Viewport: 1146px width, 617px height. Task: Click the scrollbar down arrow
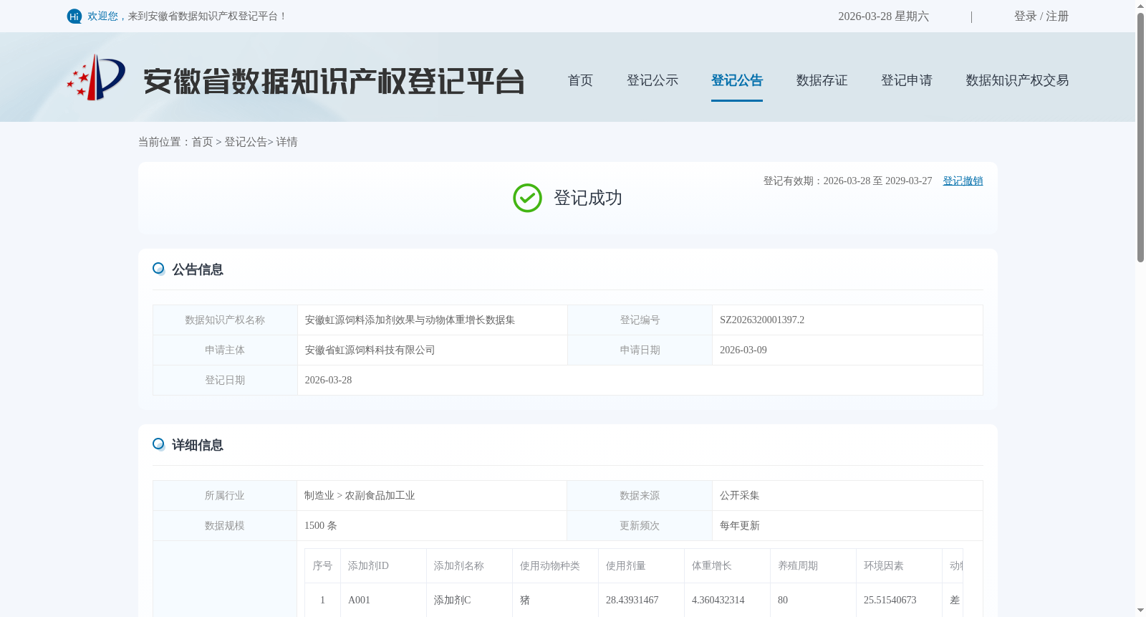[1140, 611]
